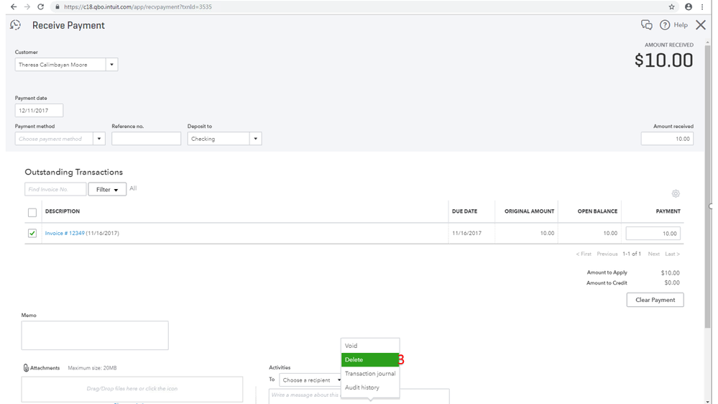Open Help with the question mark icon
The width and height of the screenshot is (718, 404).
664,25
